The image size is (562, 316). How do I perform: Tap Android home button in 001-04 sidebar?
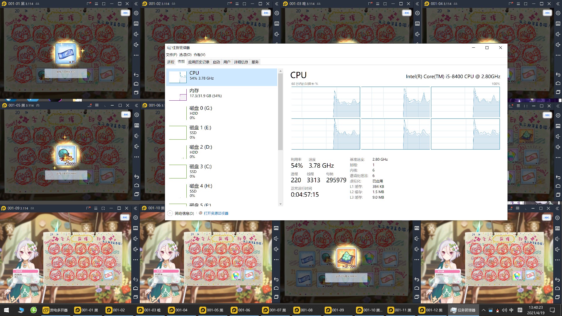point(558,83)
